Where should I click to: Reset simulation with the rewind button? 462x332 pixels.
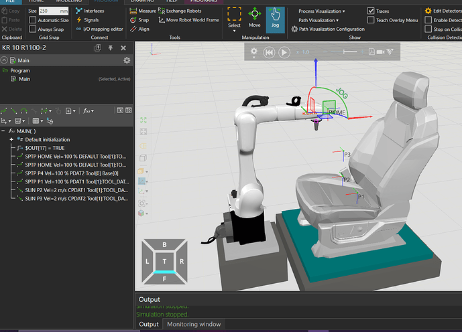(269, 52)
